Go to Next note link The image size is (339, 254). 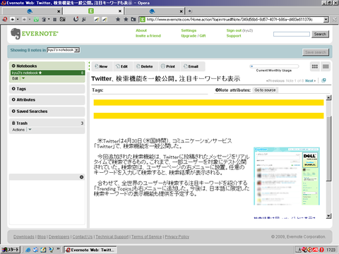tap(310, 80)
